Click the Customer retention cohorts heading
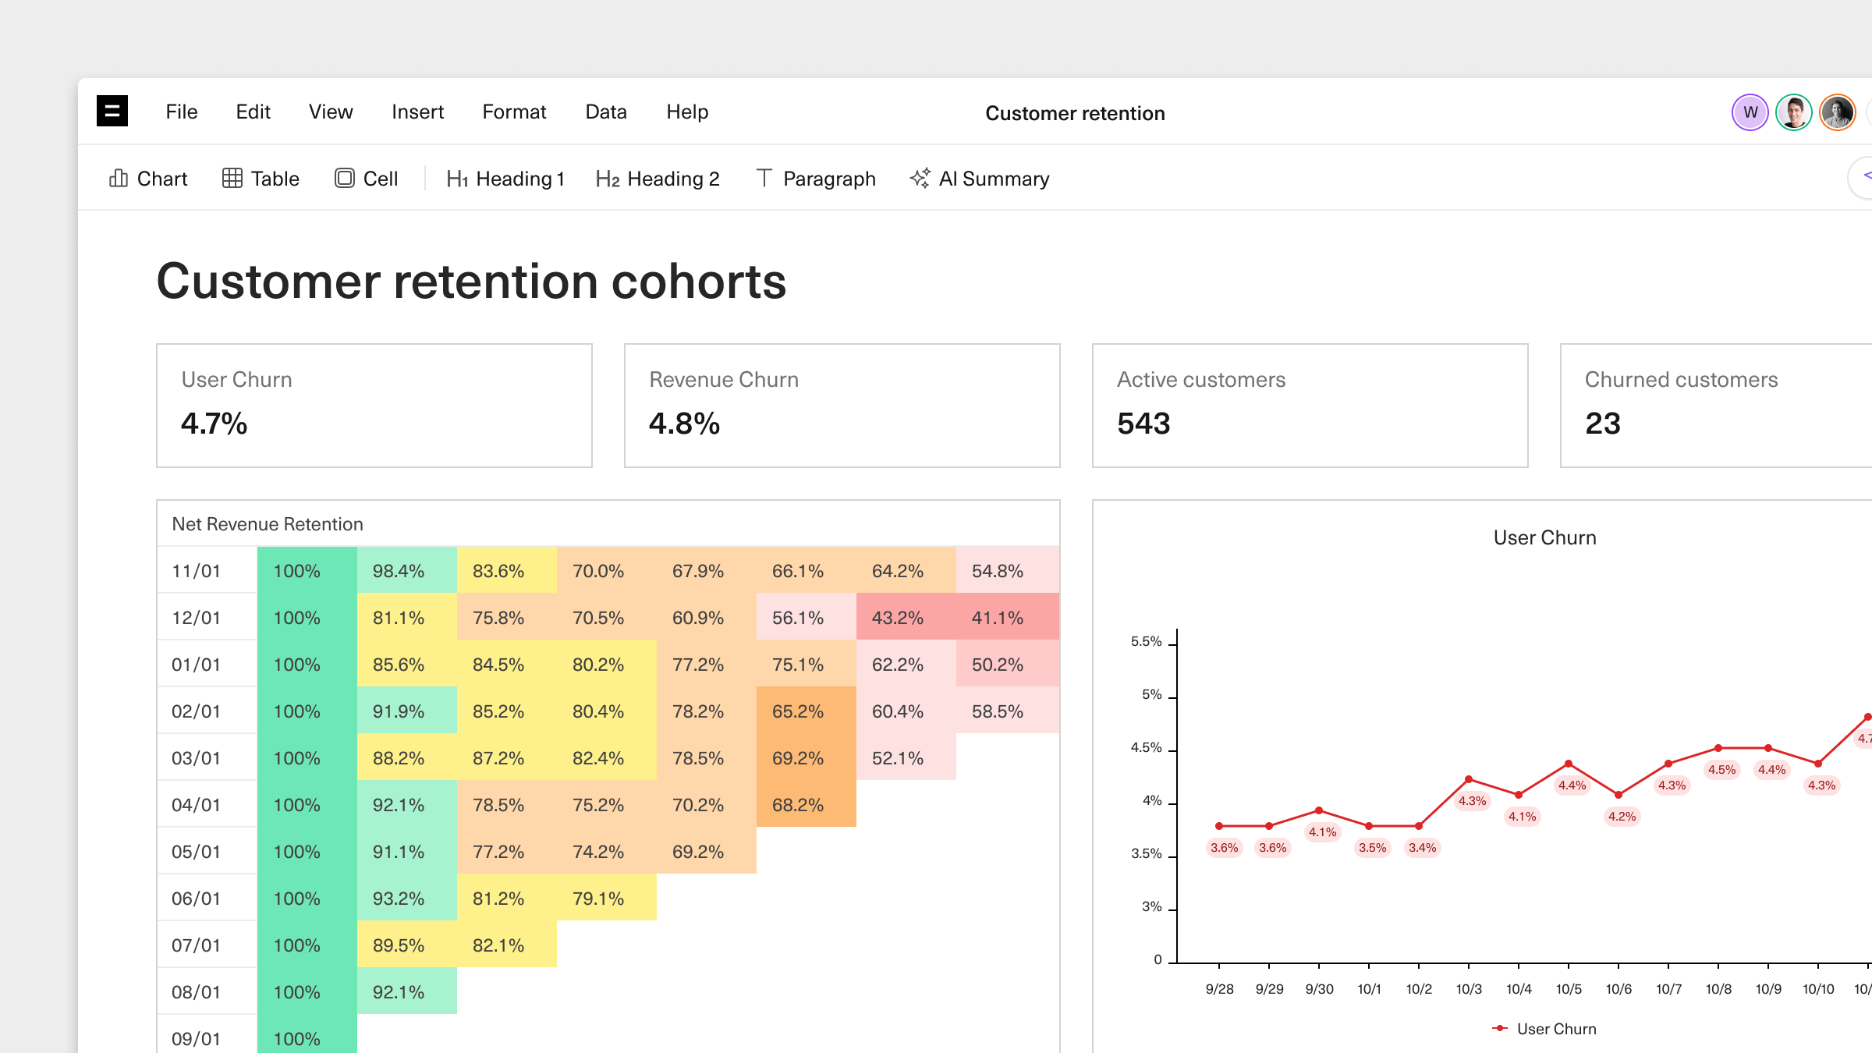 coord(471,281)
